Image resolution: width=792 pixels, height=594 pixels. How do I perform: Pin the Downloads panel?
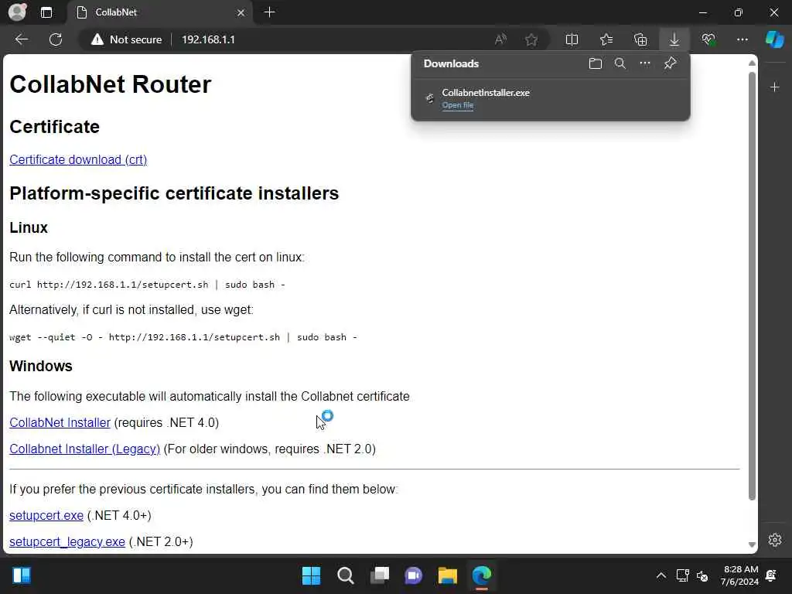671,63
